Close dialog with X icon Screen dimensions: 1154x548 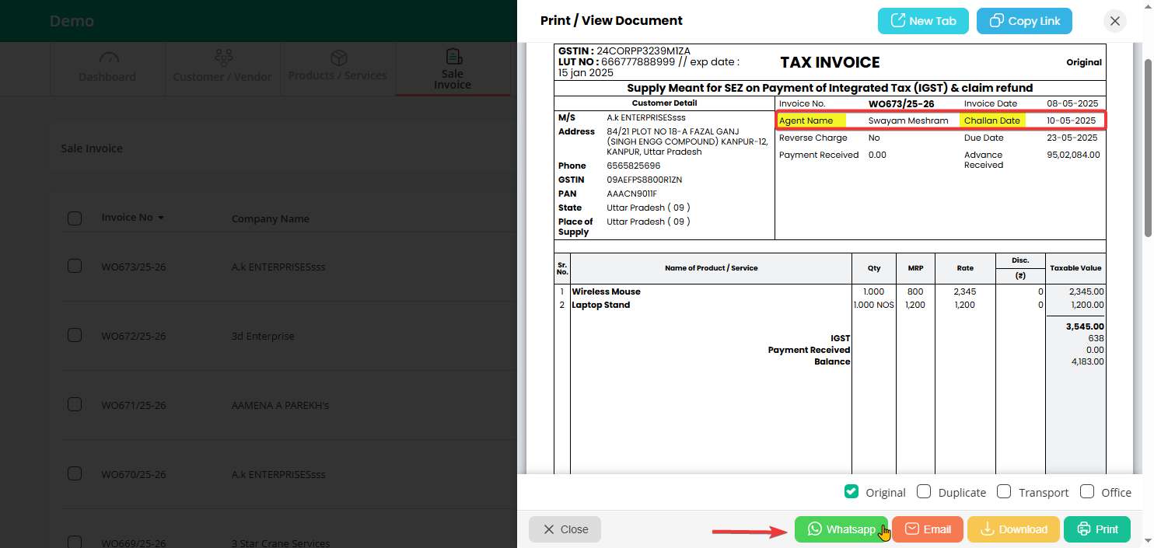point(1114,21)
